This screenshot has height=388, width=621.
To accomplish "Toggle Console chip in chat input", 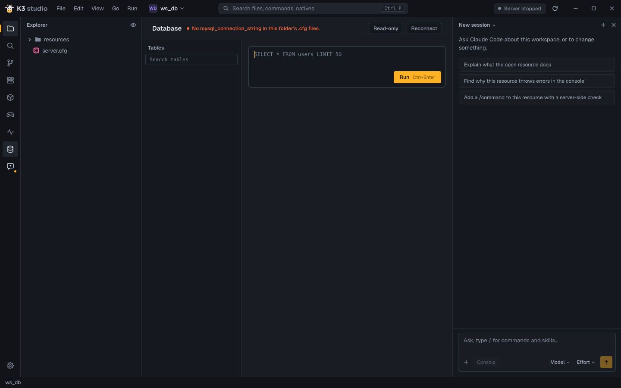I will (x=486, y=362).
